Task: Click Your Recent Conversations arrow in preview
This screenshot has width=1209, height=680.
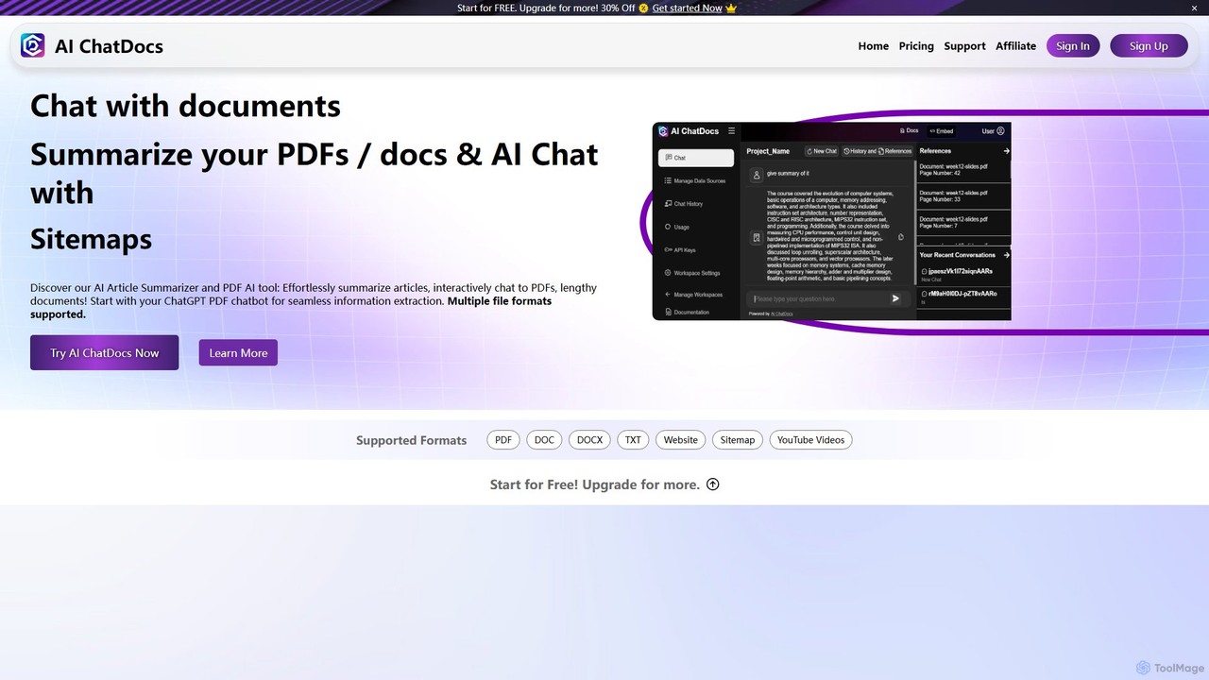Action: [1006, 255]
